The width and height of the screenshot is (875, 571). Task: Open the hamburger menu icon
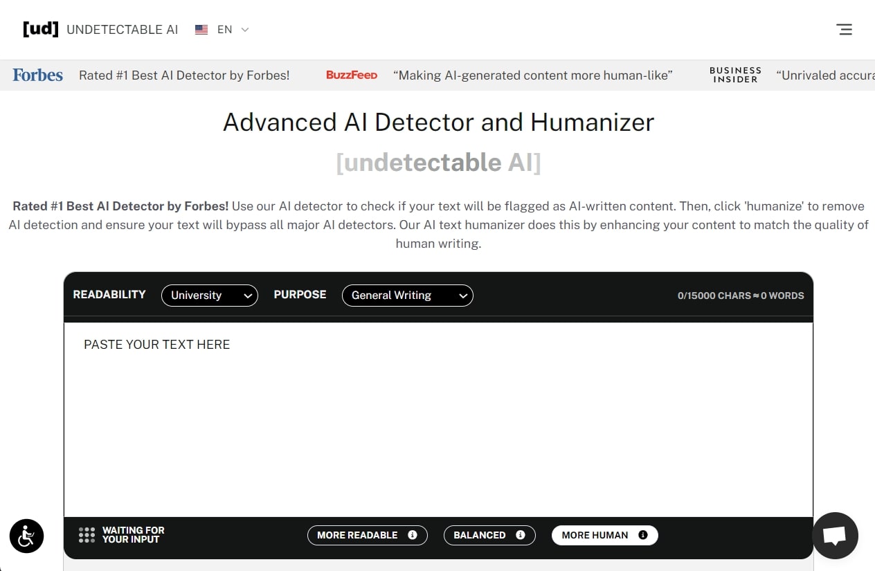tap(844, 30)
